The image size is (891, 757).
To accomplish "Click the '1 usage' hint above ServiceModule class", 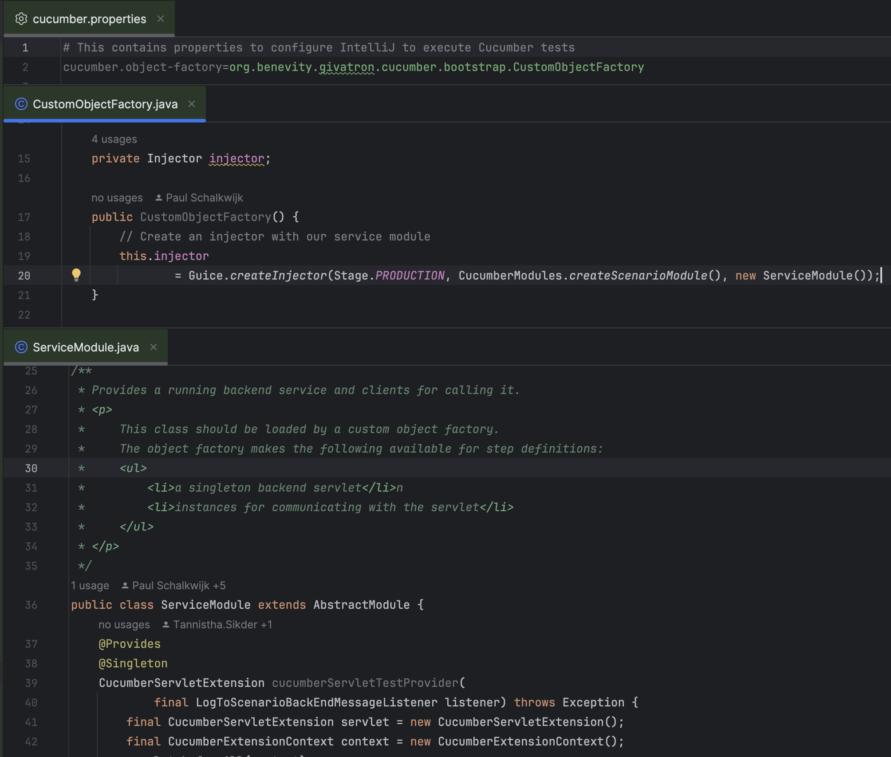I will [90, 585].
